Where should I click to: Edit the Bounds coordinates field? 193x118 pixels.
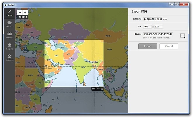[x=158, y=34]
